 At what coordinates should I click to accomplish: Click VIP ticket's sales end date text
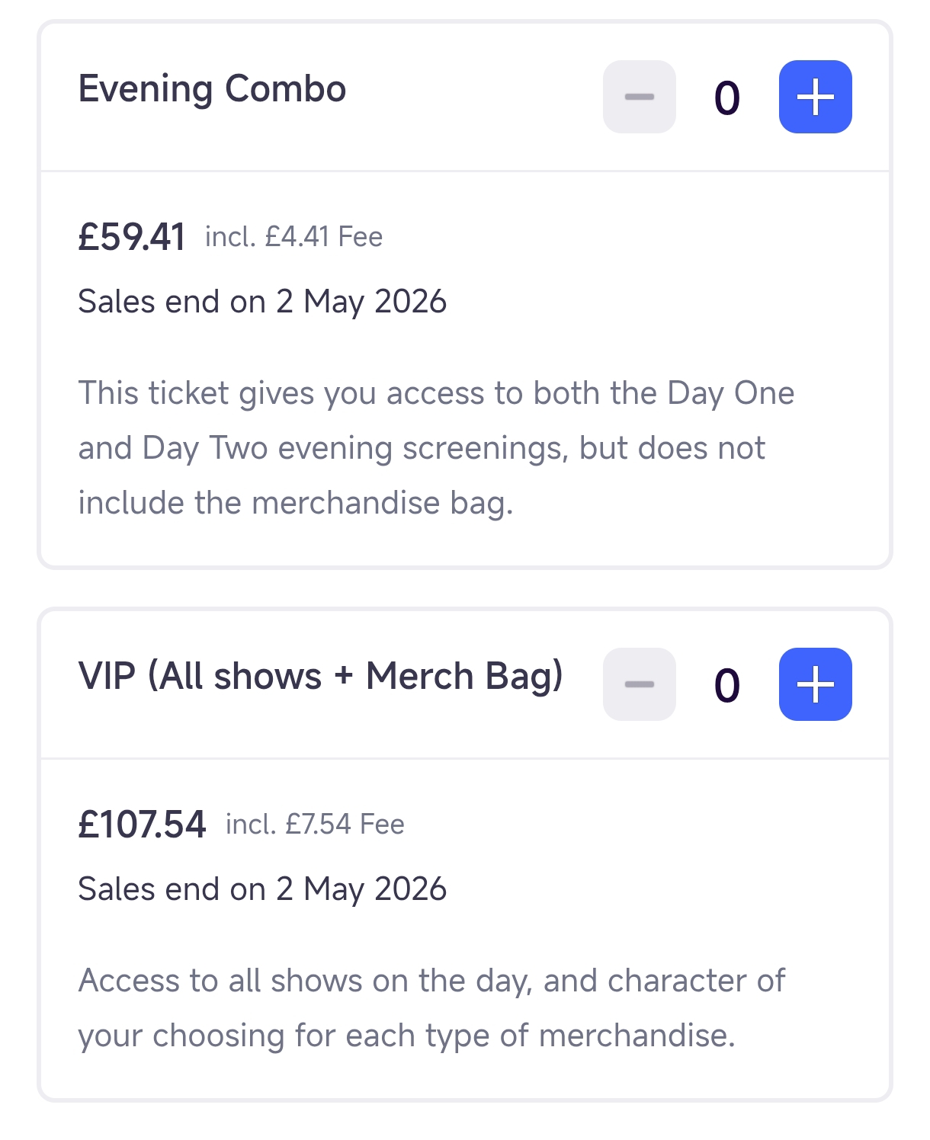(262, 889)
